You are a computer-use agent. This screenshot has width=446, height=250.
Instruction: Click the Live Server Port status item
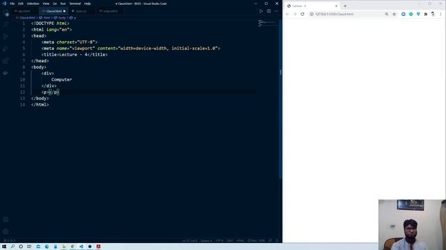pyautogui.click(x=256, y=241)
